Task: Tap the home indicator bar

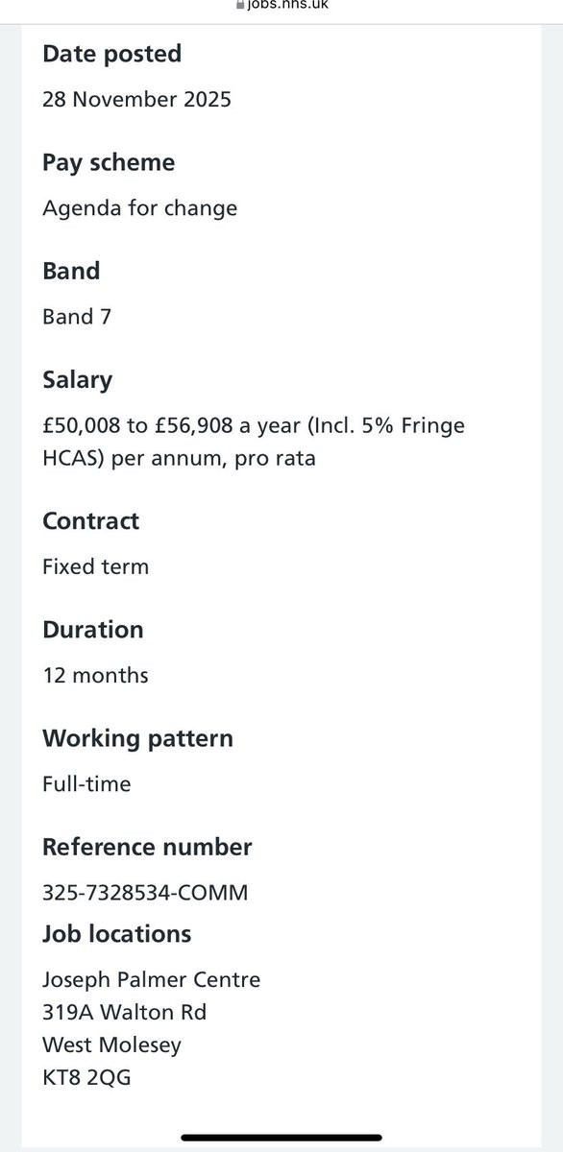Action: (x=281, y=1139)
